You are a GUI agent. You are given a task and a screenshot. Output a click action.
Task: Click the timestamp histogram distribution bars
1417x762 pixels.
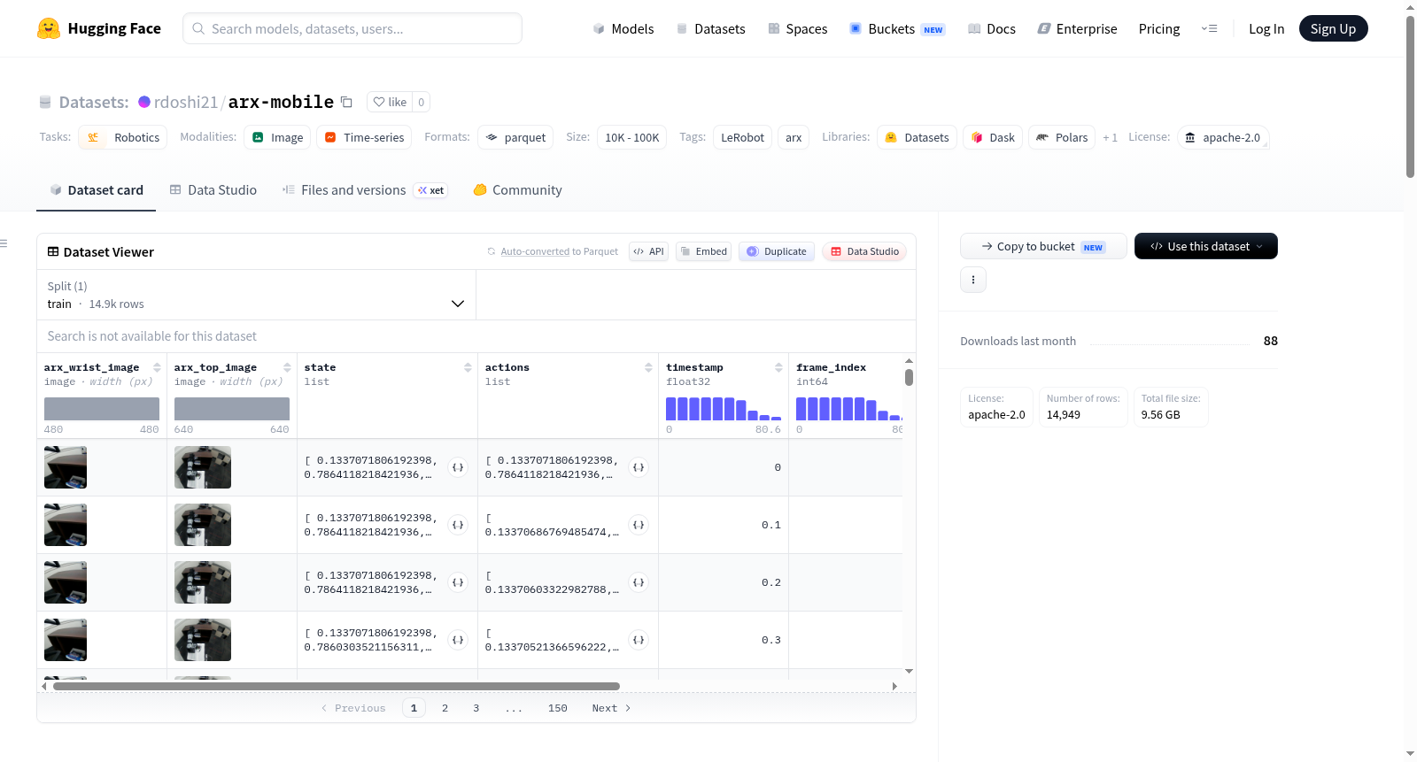pyautogui.click(x=724, y=409)
